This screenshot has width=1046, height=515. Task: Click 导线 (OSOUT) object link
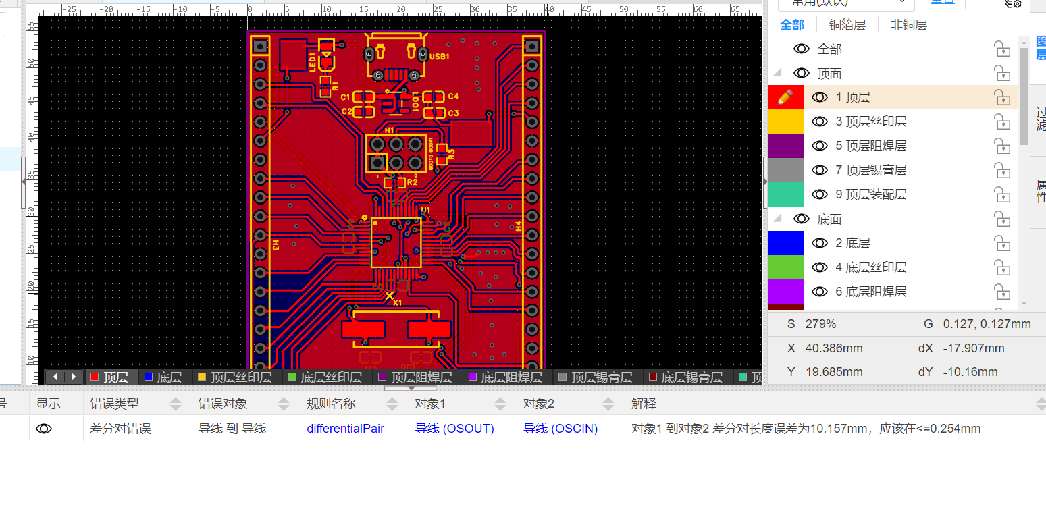point(454,429)
